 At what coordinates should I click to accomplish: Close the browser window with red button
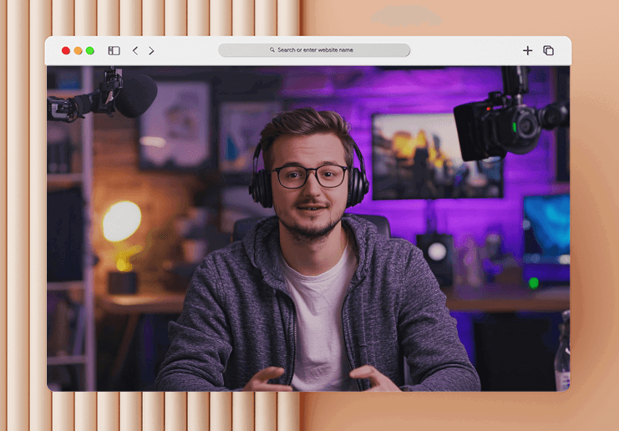66,51
